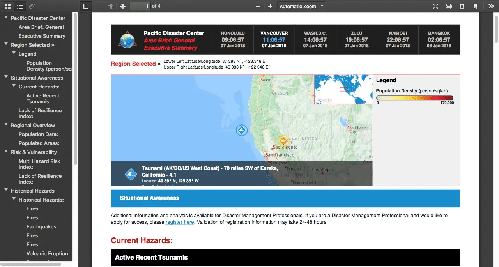Collapse the Historical Hazards outline section
This screenshot has height=267, width=499.
click(6, 191)
